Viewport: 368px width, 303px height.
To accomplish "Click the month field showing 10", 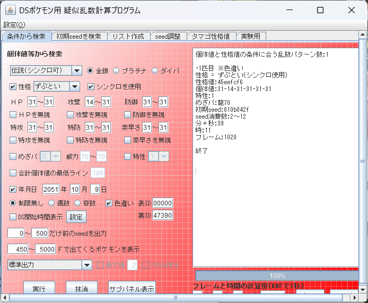I will pyautogui.click(x=75, y=189).
